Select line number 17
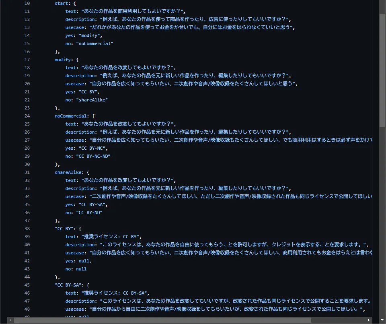Screen dimensions: 386x324 coord(27,60)
